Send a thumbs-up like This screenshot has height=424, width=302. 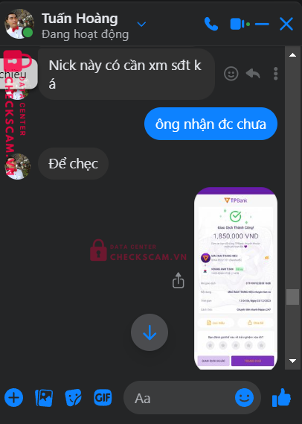281,397
